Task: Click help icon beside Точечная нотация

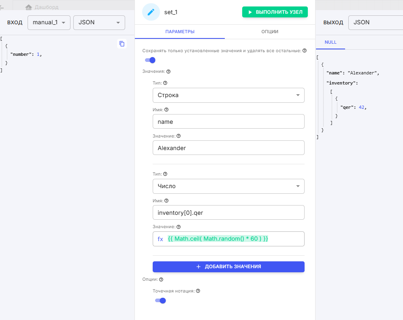Action: 198,291
